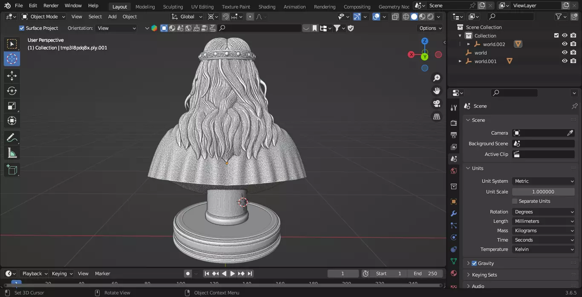Image resolution: width=582 pixels, height=297 pixels.
Task: Open the viewport Add menu
Action: click(112, 17)
